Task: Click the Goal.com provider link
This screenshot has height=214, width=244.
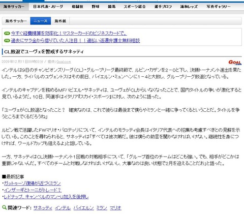Action: pyautogui.click(x=64, y=62)
